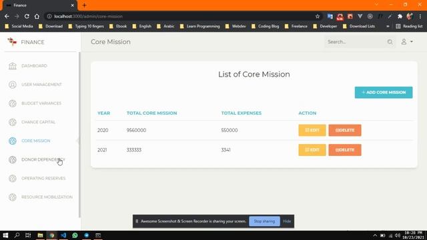Click the Total Core Mission header
This screenshot has height=240, width=427.
[151, 113]
